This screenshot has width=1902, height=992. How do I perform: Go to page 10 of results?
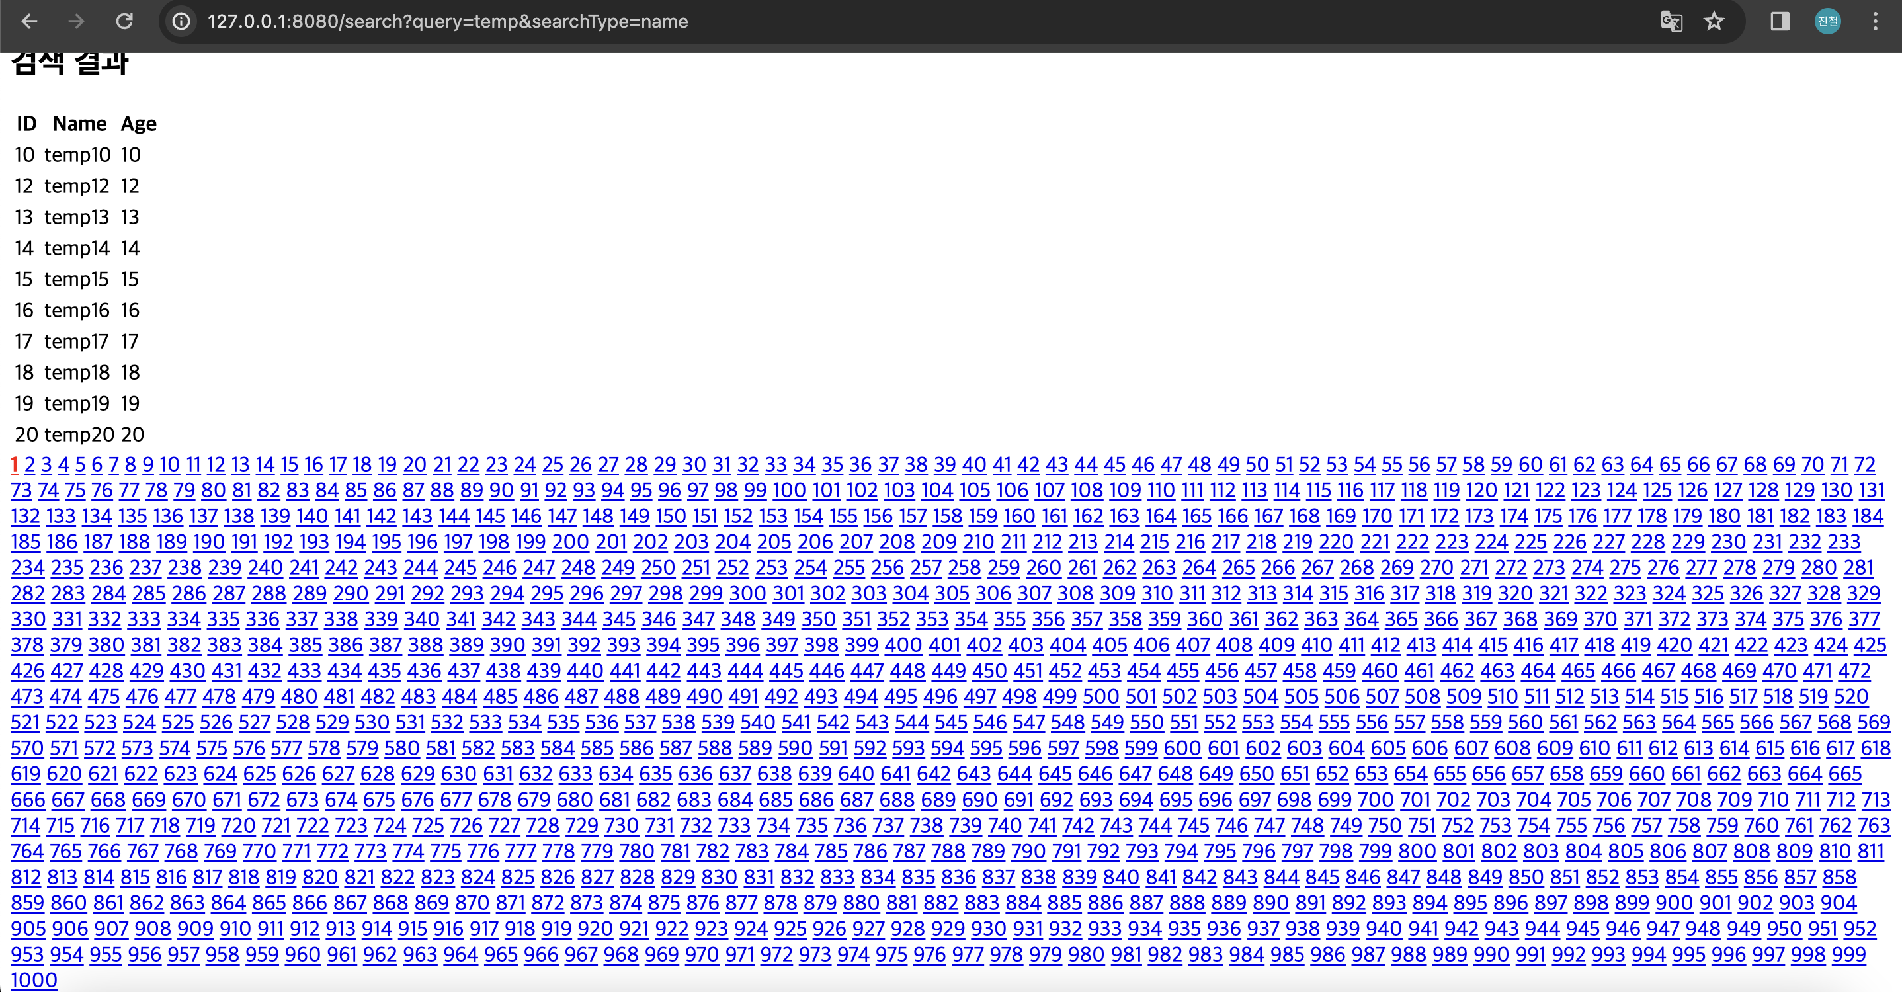tap(169, 465)
